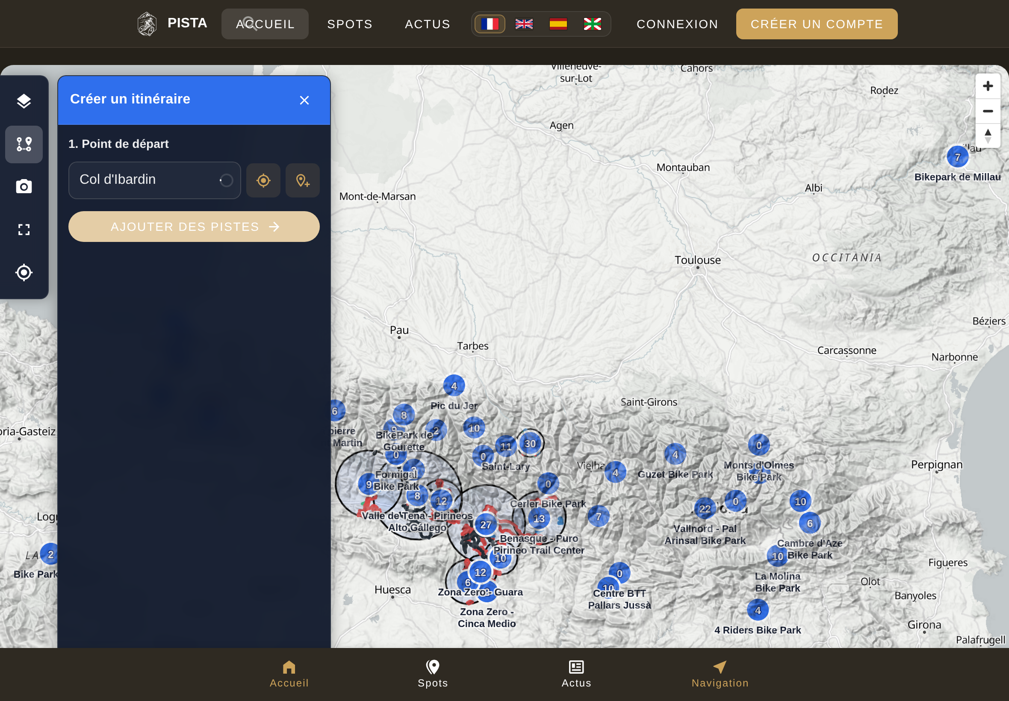Click 4 Riders Bike Park marker
1009x701 pixels.
click(758, 610)
